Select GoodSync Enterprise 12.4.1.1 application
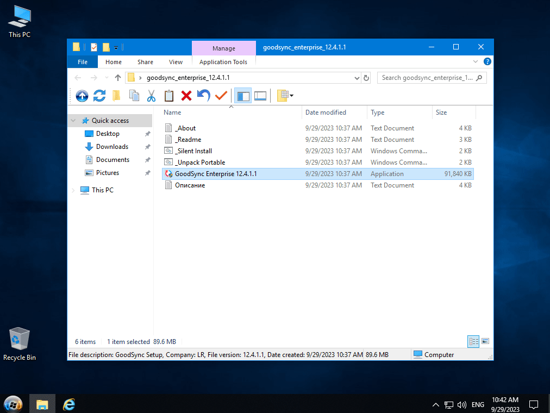This screenshot has width=550, height=413. click(x=318, y=173)
